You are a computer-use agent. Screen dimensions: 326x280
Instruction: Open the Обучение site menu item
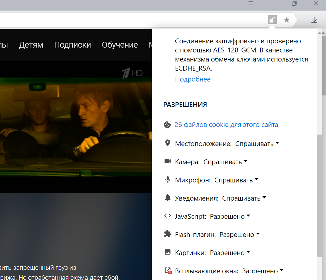[x=120, y=45]
